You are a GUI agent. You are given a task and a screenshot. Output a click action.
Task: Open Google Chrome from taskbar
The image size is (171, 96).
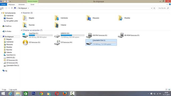pos(41,94)
